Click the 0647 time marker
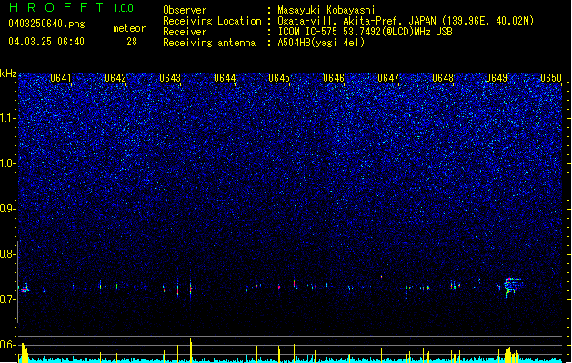Image resolution: width=572 pixels, height=363 pixels. 388,78
